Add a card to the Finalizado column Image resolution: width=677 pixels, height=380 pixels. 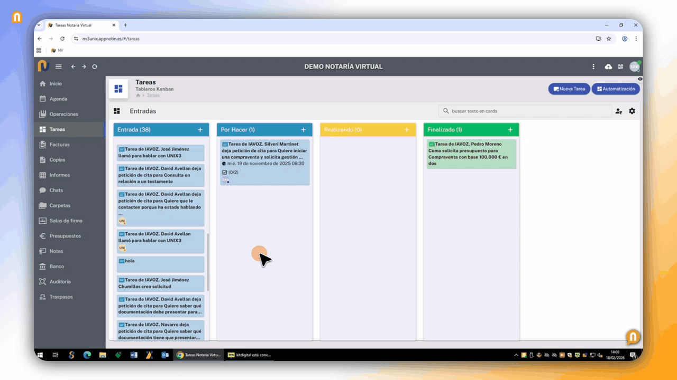coord(510,130)
